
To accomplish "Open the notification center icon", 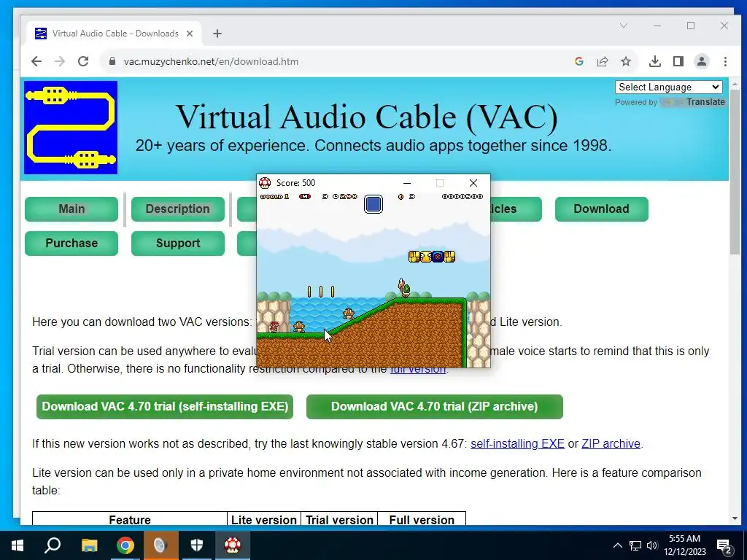I will (x=724, y=545).
